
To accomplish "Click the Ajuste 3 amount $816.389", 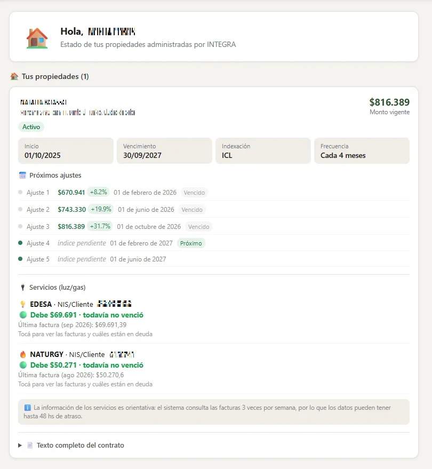I will [x=71, y=227].
